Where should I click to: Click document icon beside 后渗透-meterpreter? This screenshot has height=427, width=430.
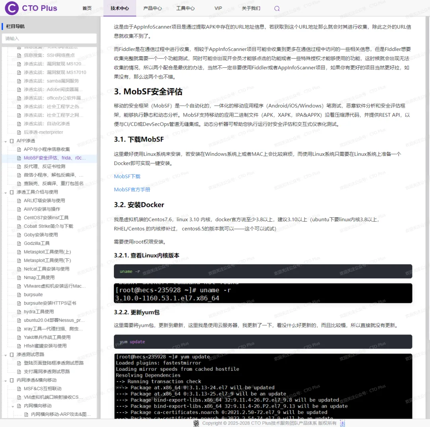point(19,132)
